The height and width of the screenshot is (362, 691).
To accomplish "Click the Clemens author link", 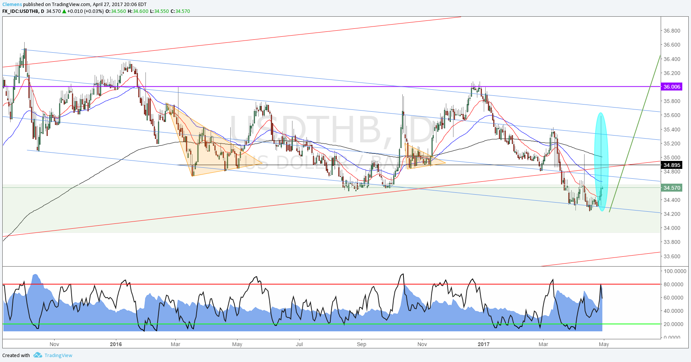I will click(x=12, y=5).
